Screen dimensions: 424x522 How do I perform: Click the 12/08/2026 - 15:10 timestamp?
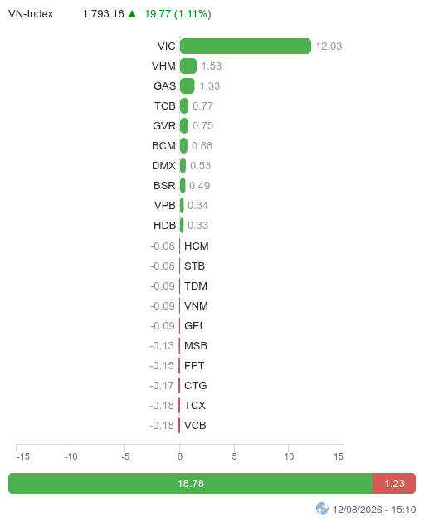coord(374,510)
